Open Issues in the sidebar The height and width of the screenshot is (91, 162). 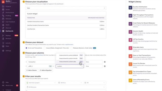click(x=8, y=10)
